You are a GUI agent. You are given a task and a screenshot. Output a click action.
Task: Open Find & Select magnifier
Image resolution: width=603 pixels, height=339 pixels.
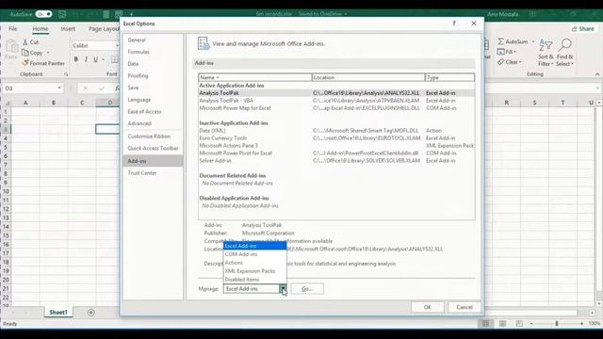coord(564,53)
